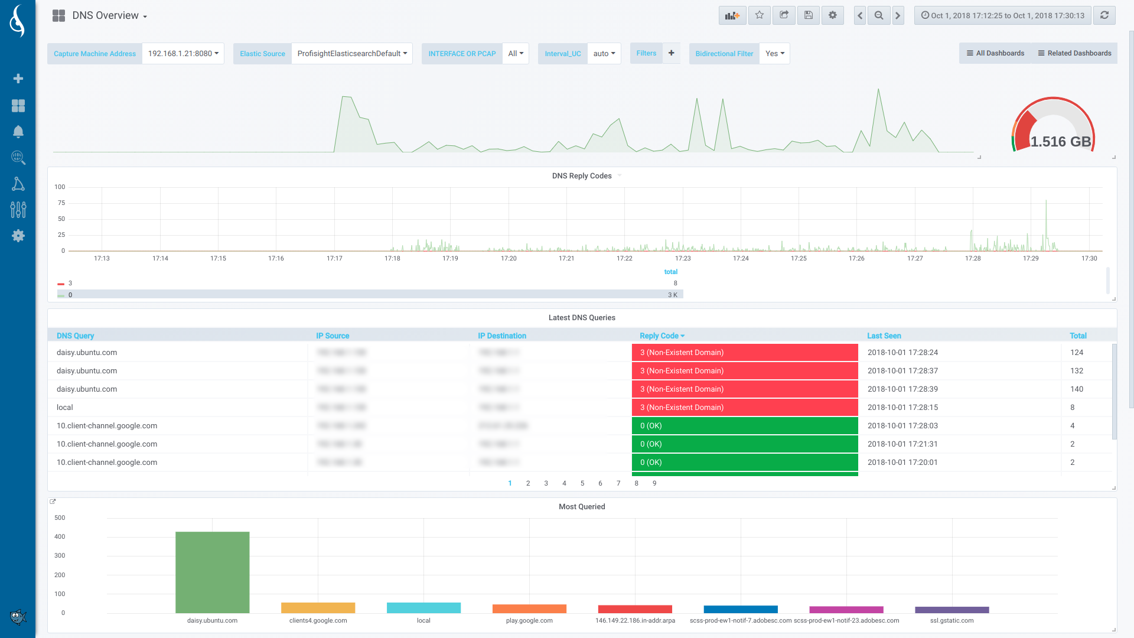Click the Latest DNS Queries panel title
This screenshot has height=638, width=1134.
point(582,317)
